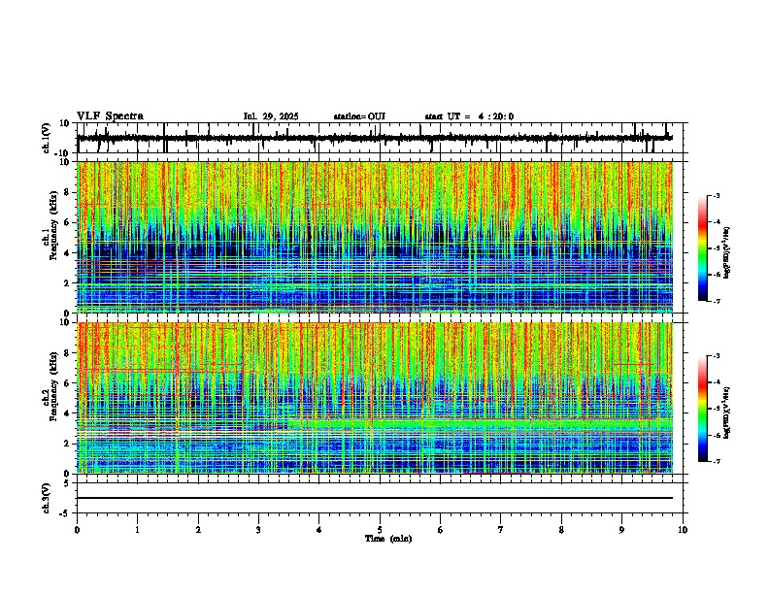This screenshot has width=769, height=594.
Task: Click the time axis tick label '3'
Action: [x=258, y=530]
